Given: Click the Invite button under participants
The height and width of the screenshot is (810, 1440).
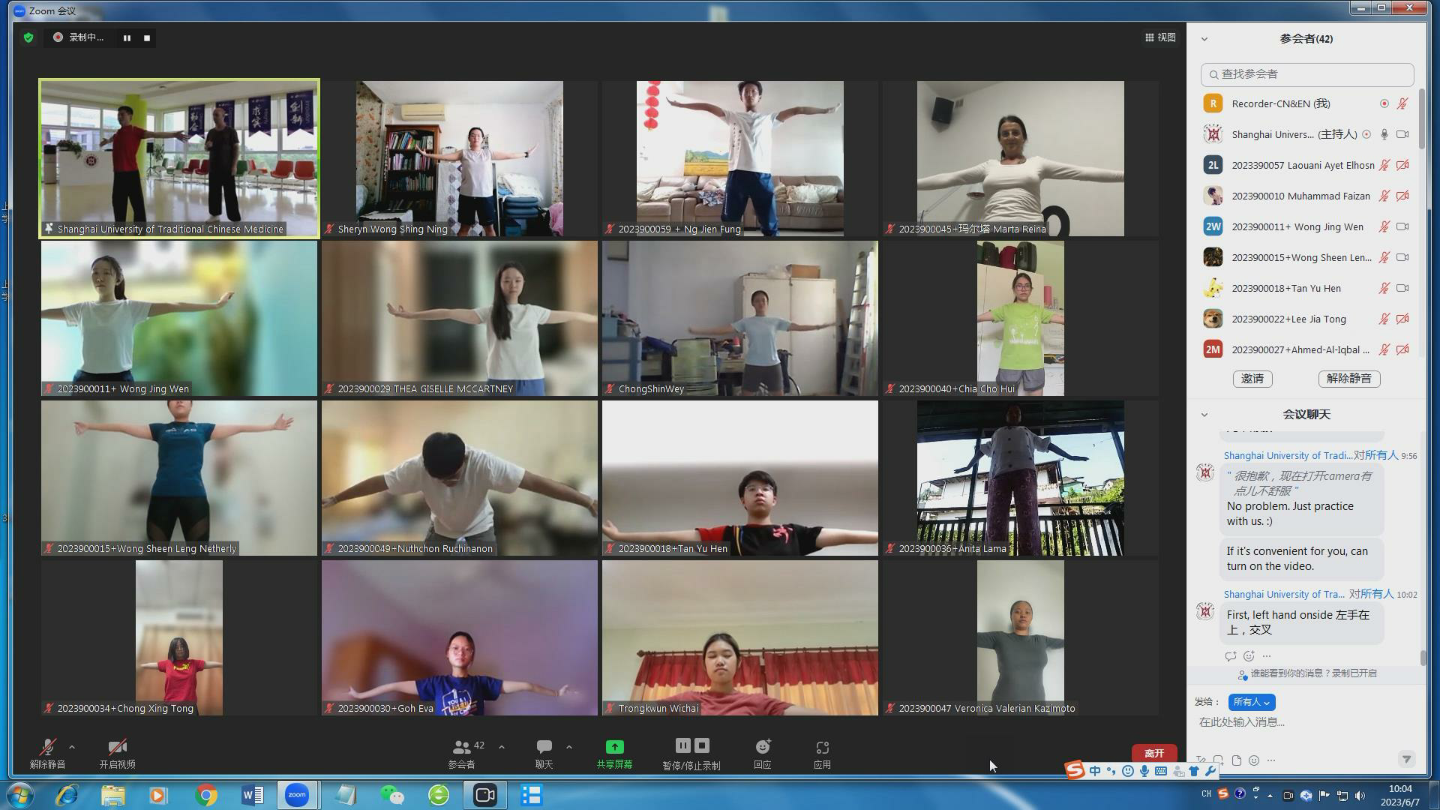Looking at the screenshot, I should pos(1252,379).
